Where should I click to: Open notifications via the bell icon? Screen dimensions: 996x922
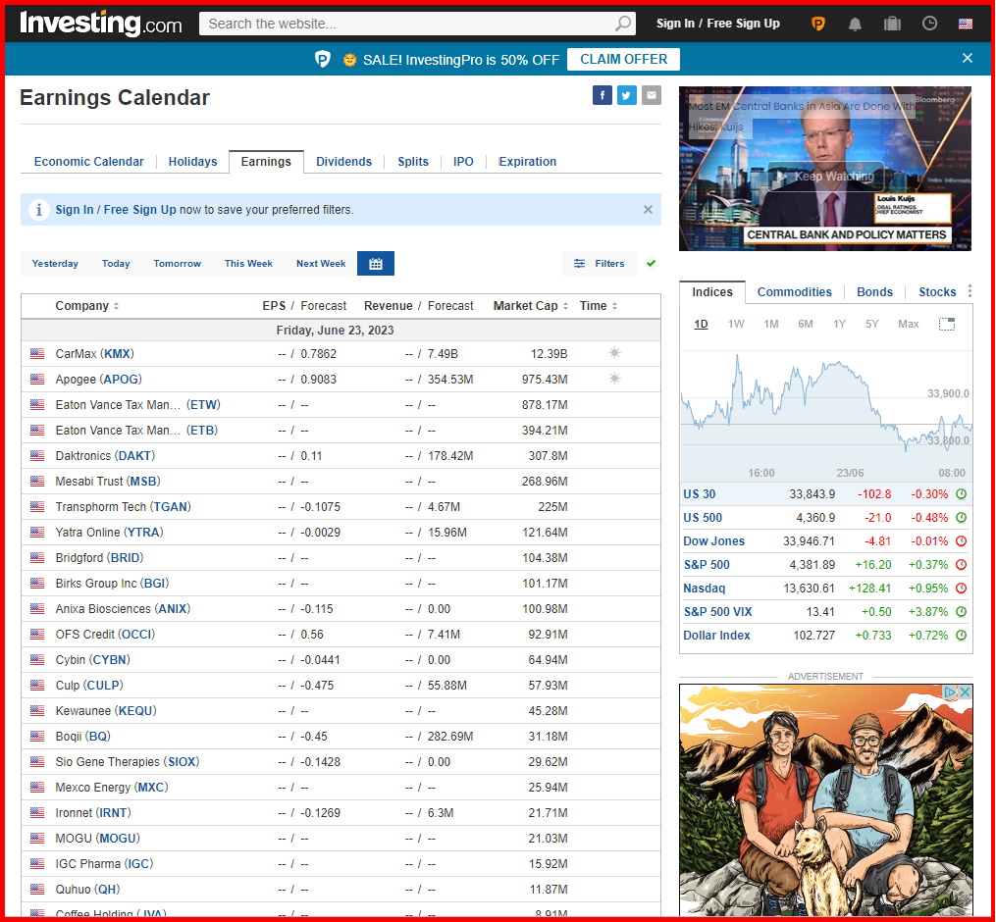(x=855, y=23)
